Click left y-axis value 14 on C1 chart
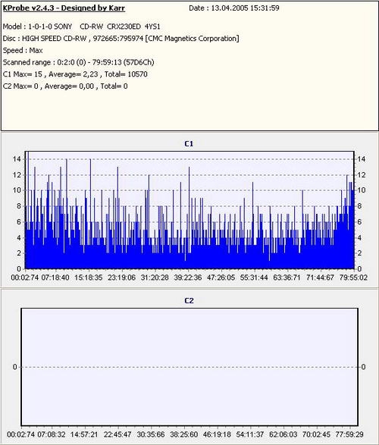Viewport: 379px width, 445px height. pyautogui.click(x=17, y=159)
